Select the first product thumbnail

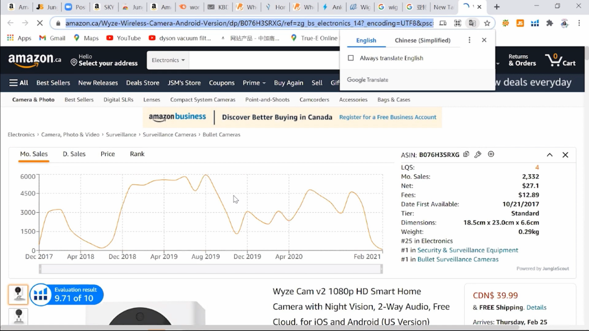tap(18, 295)
